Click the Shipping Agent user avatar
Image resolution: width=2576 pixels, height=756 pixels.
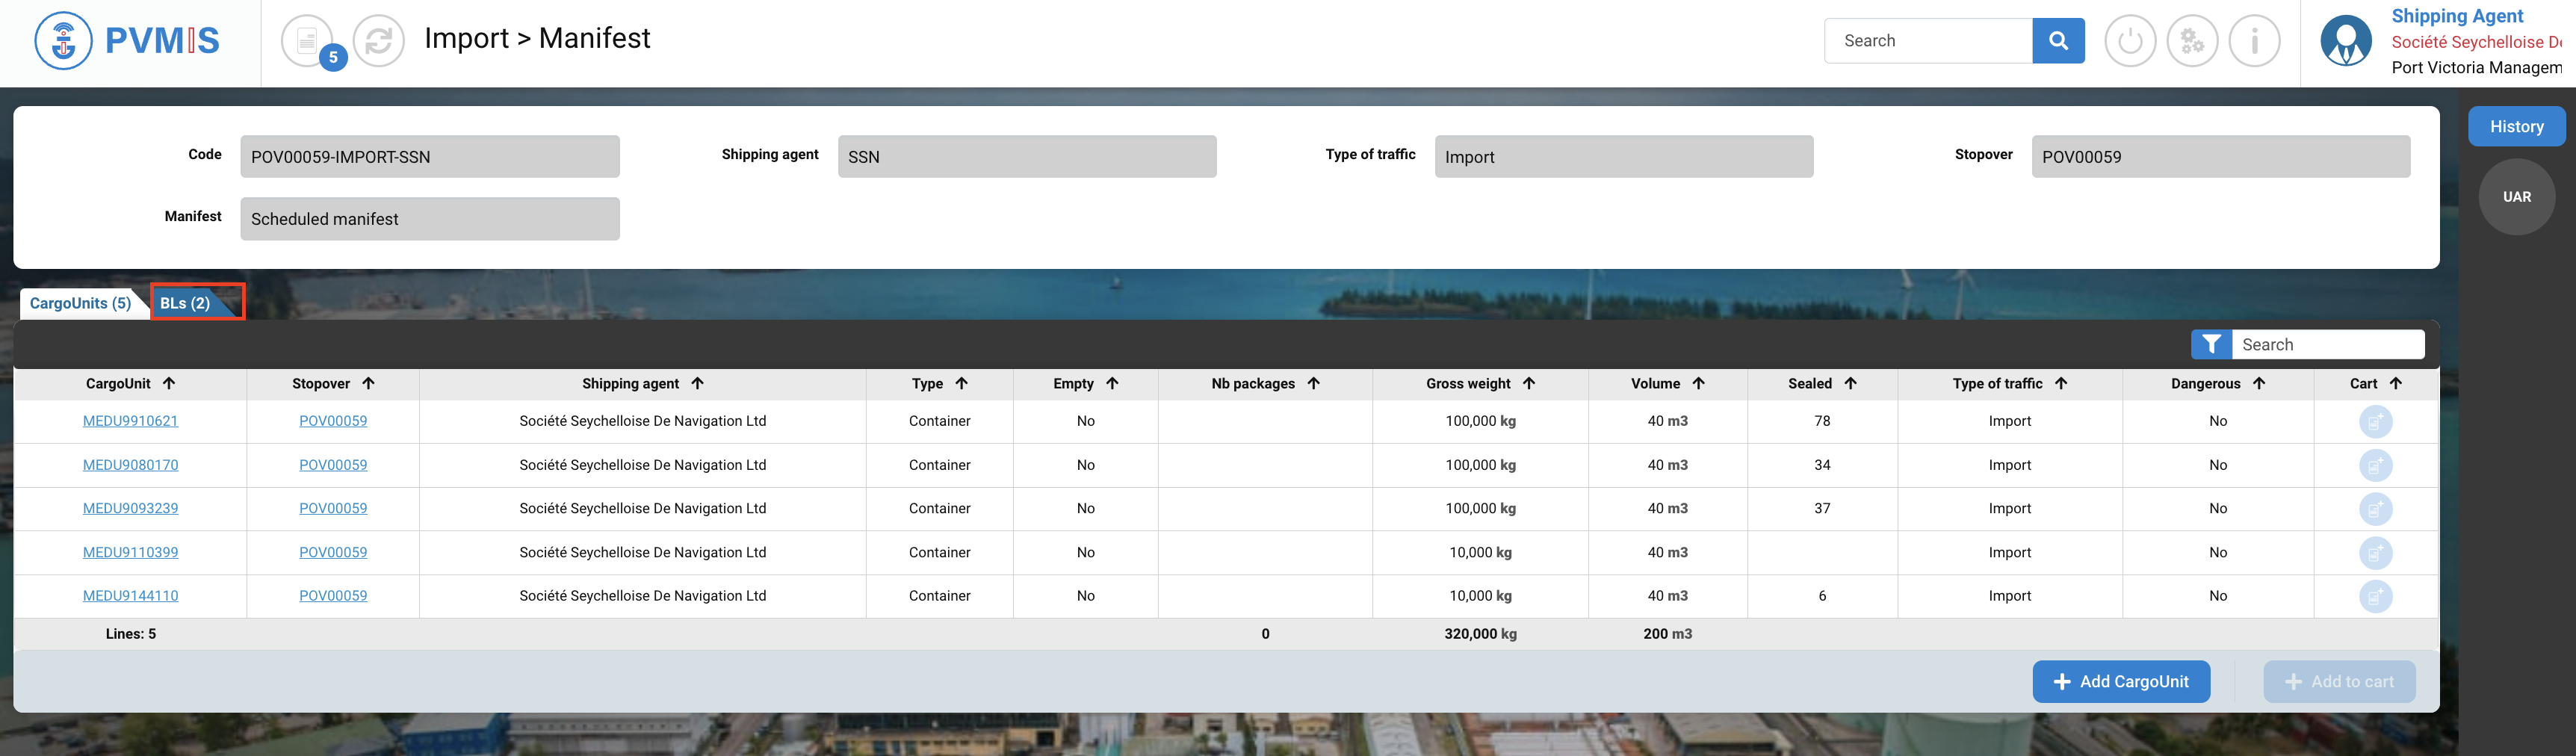(x=2345, y=41)
